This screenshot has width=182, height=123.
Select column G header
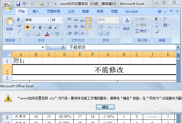pyautogui.click(x=108, y=55)
